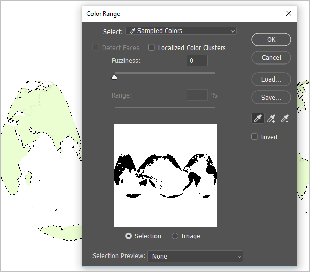Select the Eyedropper tool

tap(258, 119)
